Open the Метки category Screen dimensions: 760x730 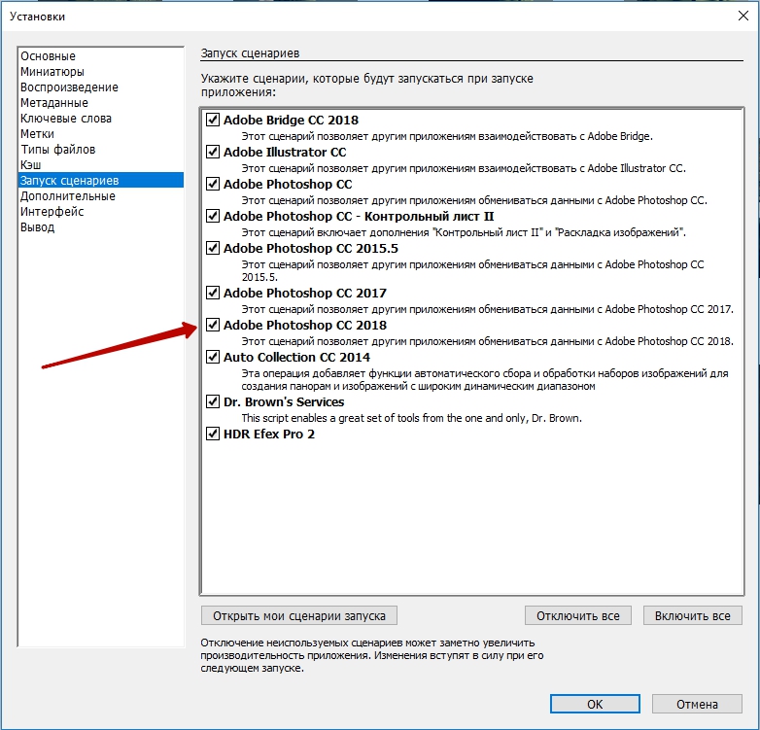[101, 134]
